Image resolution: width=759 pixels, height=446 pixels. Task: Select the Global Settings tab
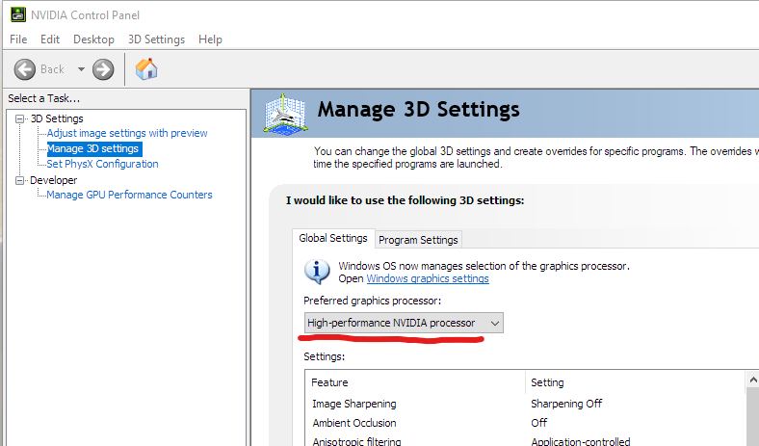333,239
